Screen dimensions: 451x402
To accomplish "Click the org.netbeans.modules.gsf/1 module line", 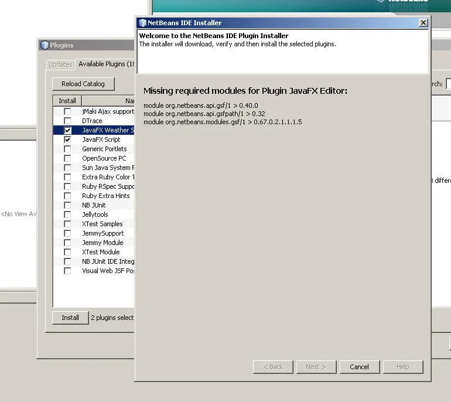I will click(223, 122).
